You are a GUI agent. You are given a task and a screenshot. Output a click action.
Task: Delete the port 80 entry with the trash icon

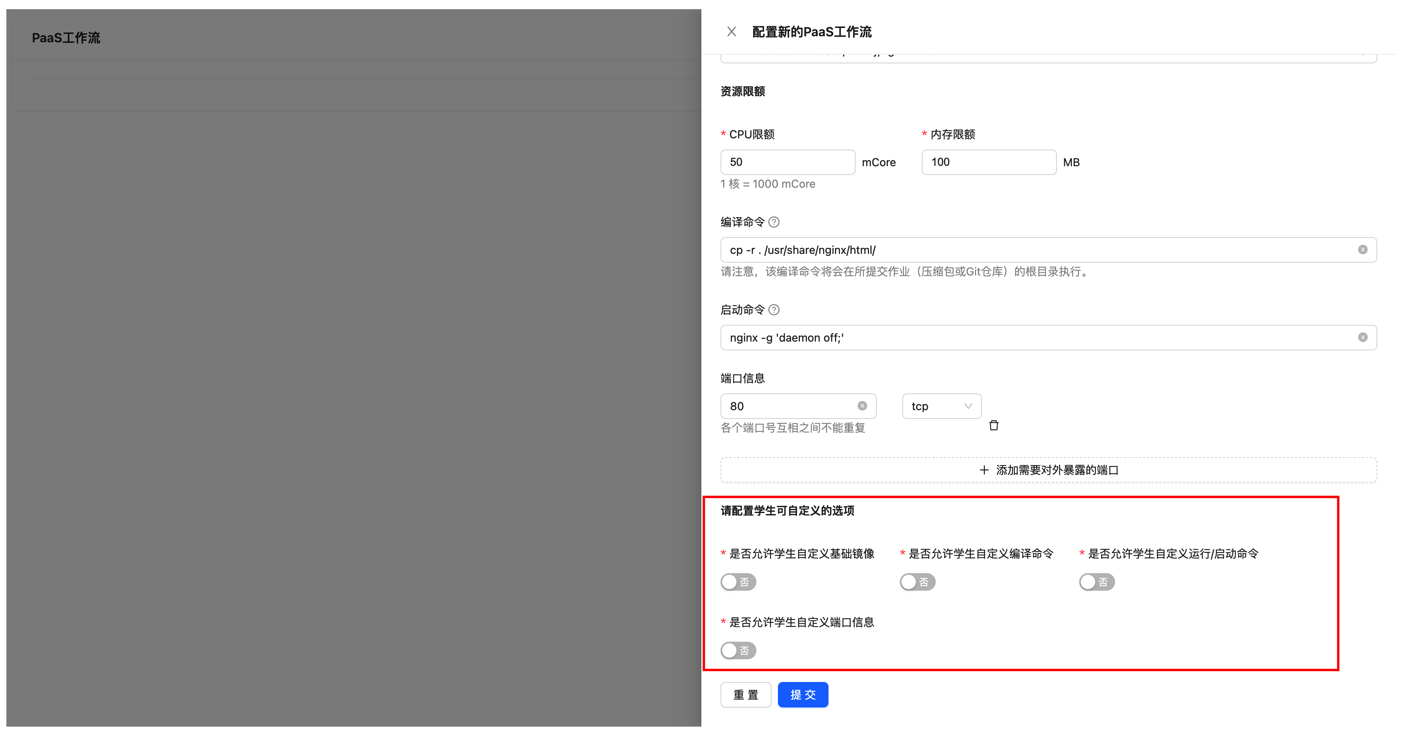tap(993, 425)
